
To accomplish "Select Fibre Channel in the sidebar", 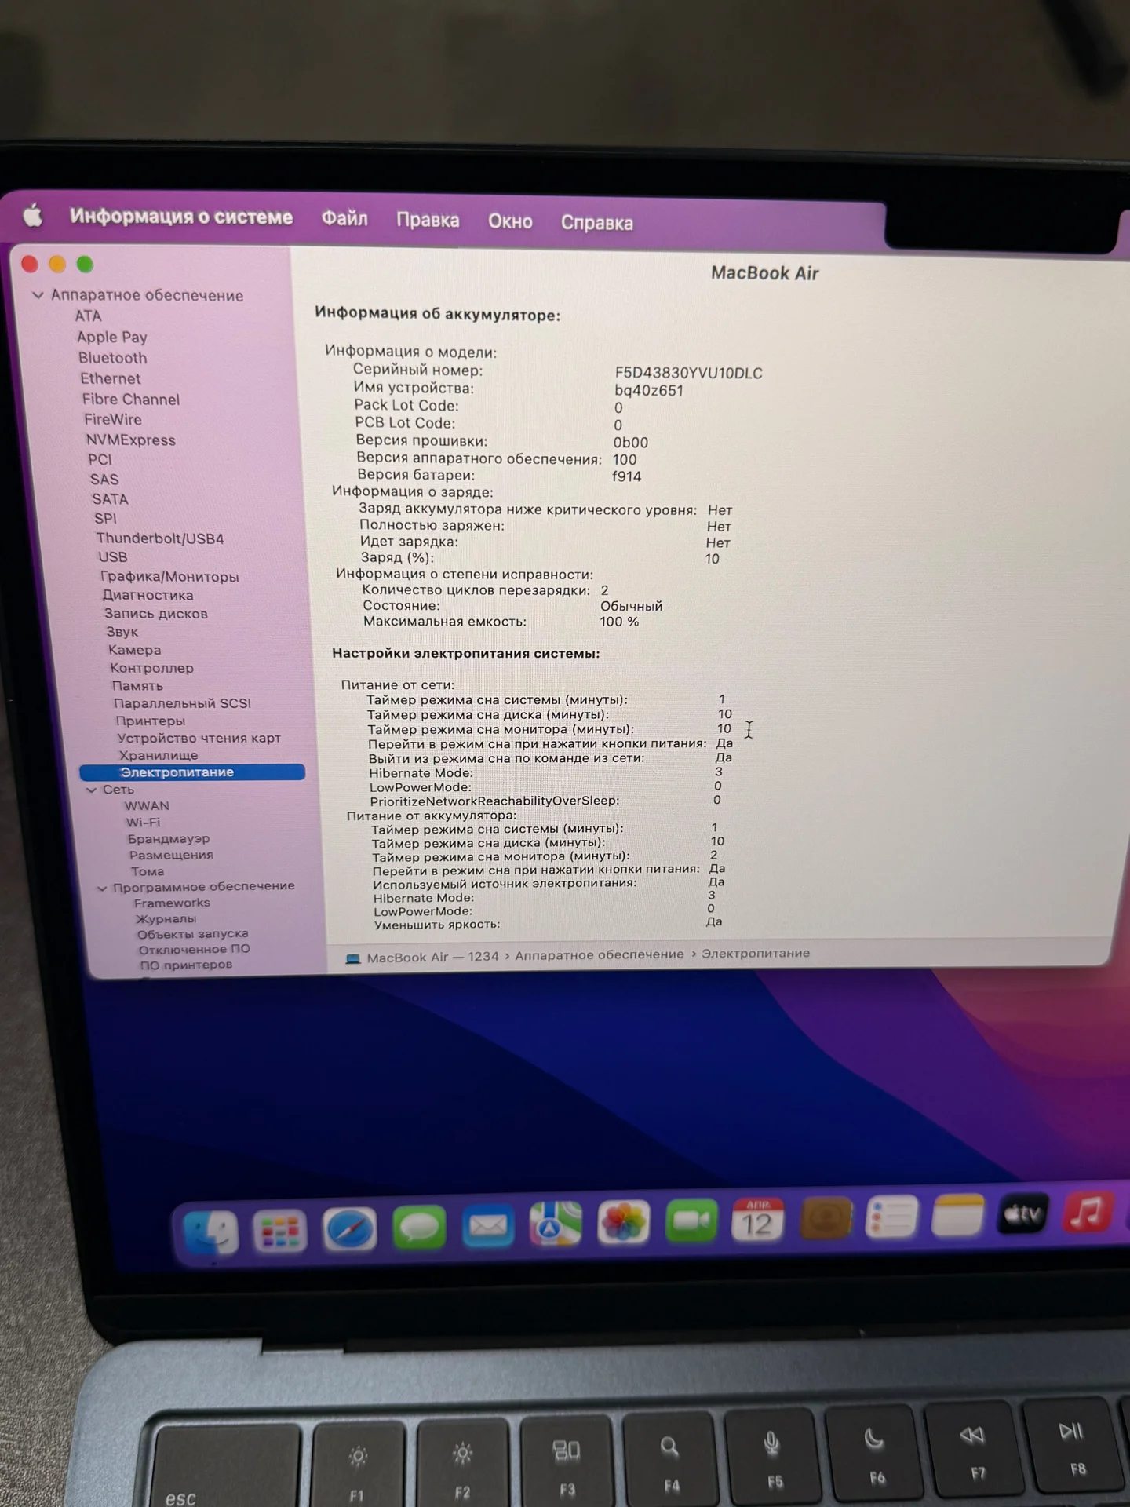I will pyautogui.click(x=131, y=400).
